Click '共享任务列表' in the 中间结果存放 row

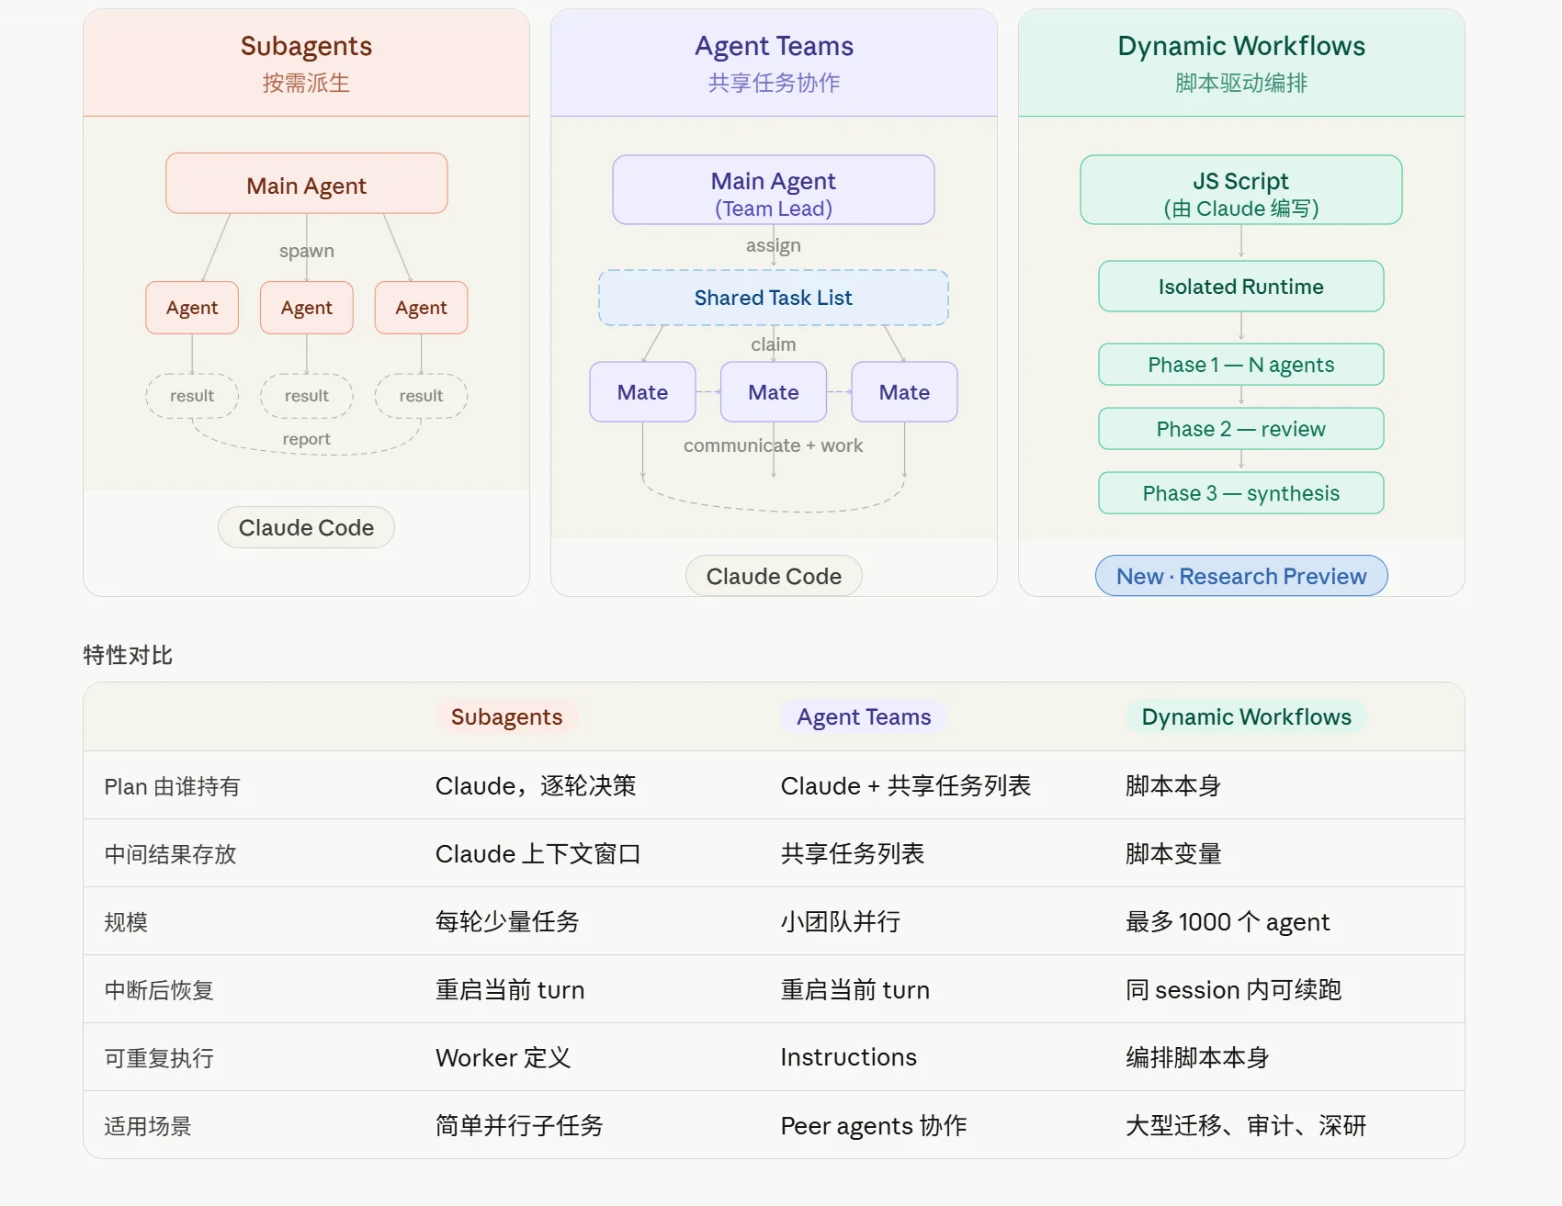853,854
